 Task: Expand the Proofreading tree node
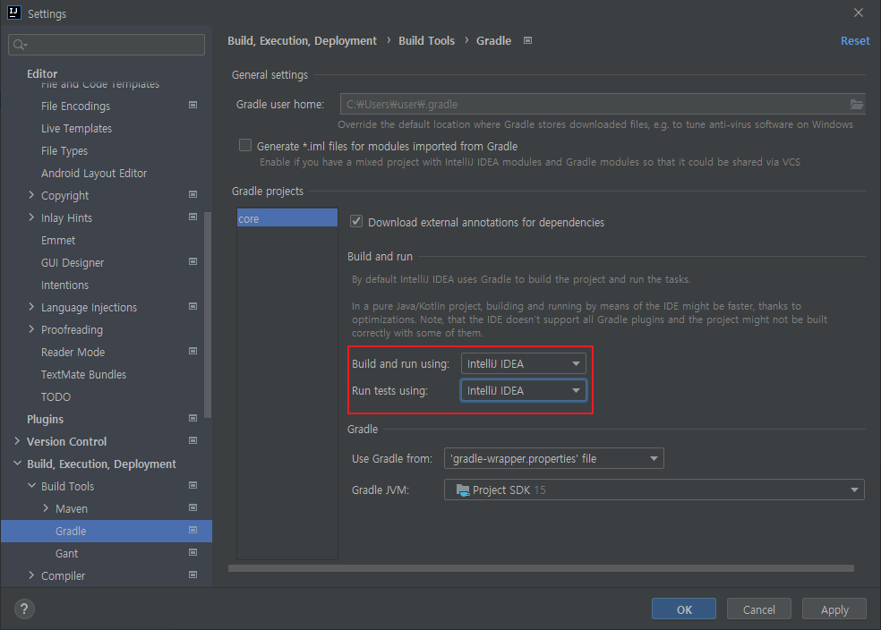[x=31, y=329]
